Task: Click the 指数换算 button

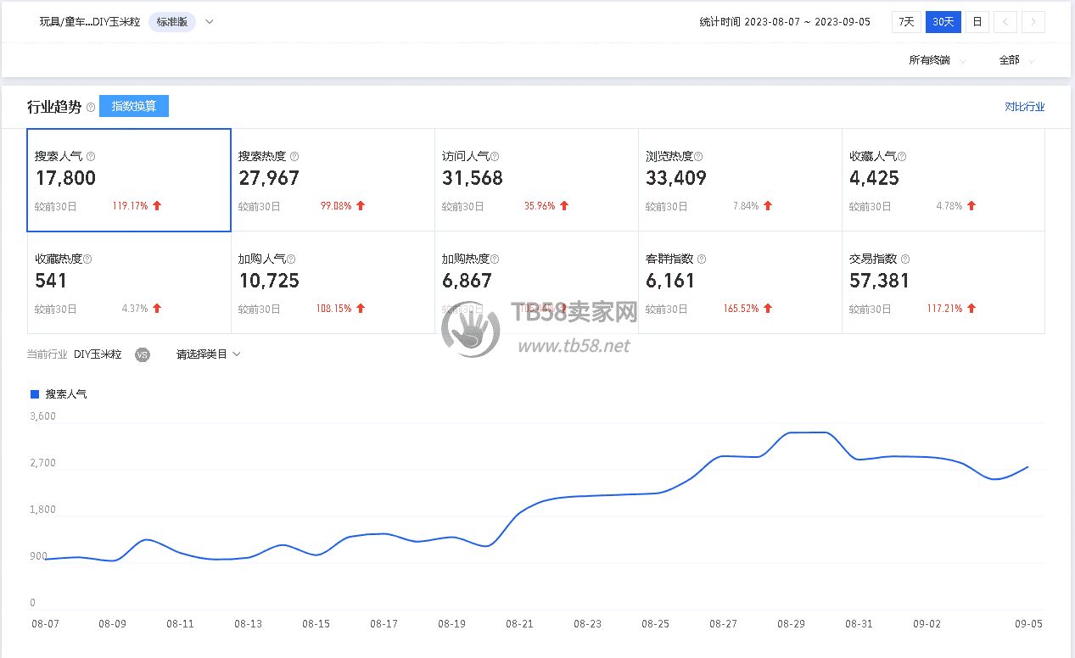Action: pyautogui.click(x=134, y=106)
